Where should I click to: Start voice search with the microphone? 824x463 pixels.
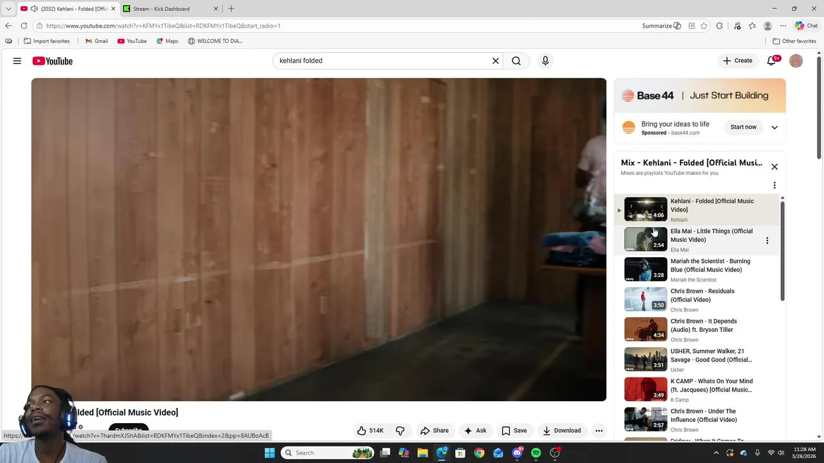(545, 61)
